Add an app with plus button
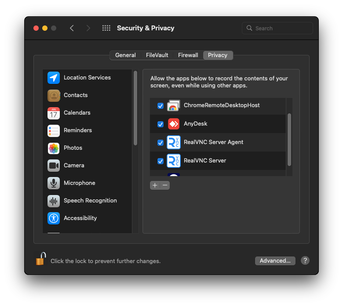The height and width of the screenshot is (307, 343). pyautogui.click(x=155, y=185)
